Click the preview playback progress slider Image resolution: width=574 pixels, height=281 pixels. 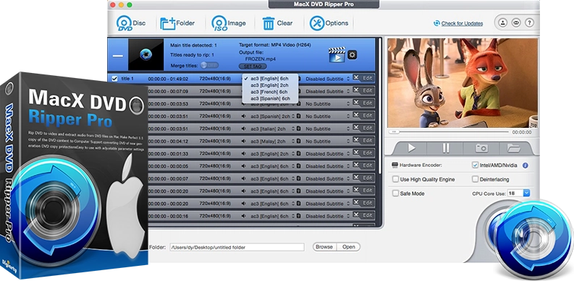[449, 132]
